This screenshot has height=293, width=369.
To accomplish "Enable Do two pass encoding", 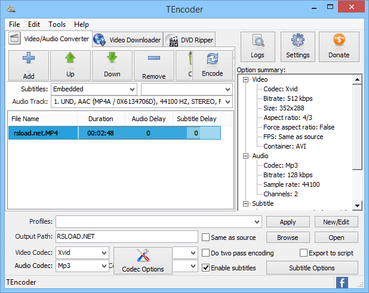I will click(x=205, y=253).
